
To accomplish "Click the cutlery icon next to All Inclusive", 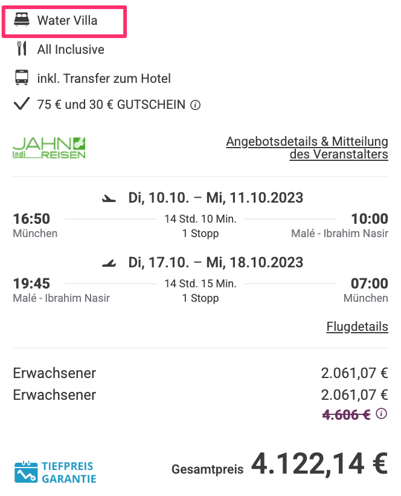I will [x=22, y=49].
